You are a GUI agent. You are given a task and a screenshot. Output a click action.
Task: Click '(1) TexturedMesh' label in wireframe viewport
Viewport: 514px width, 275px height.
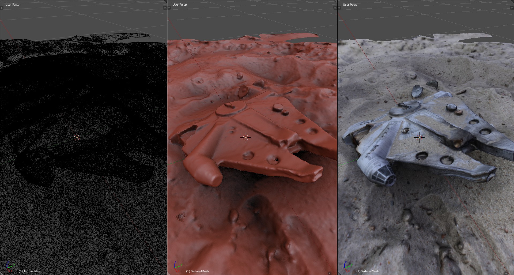tap(30, 271)
